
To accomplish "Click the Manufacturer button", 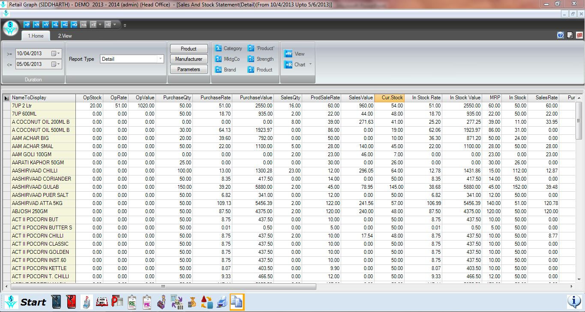I will (189, 59).
